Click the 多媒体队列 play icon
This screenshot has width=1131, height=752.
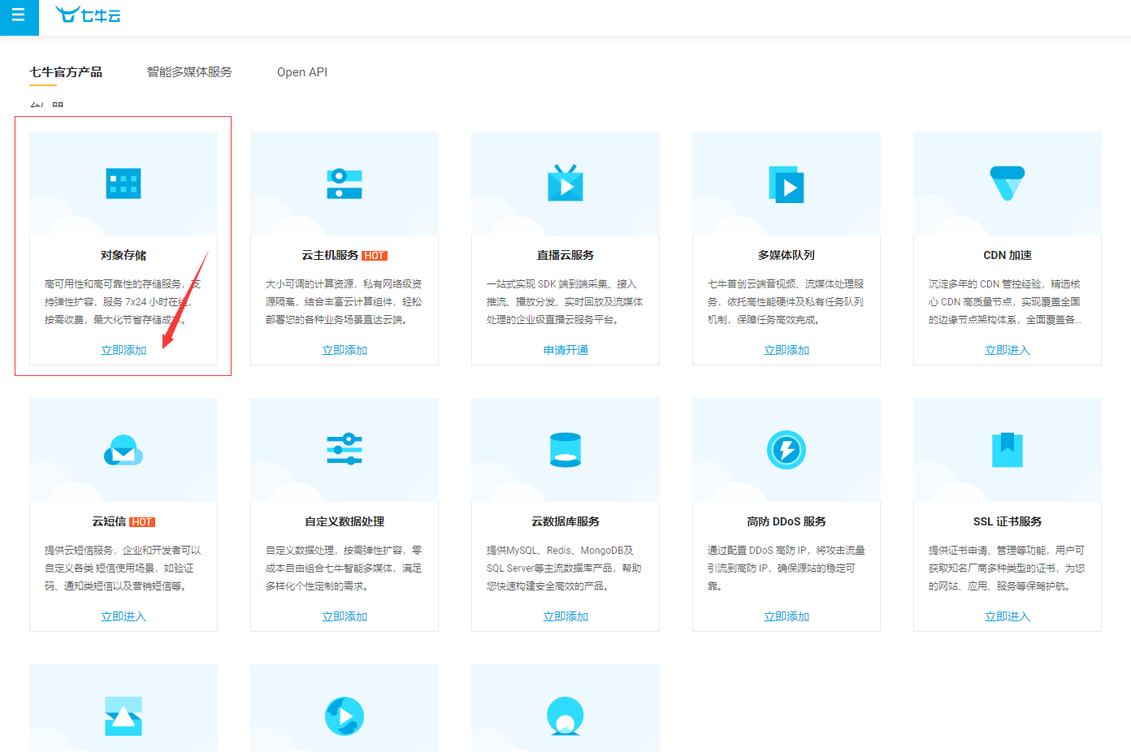[786, 184]
